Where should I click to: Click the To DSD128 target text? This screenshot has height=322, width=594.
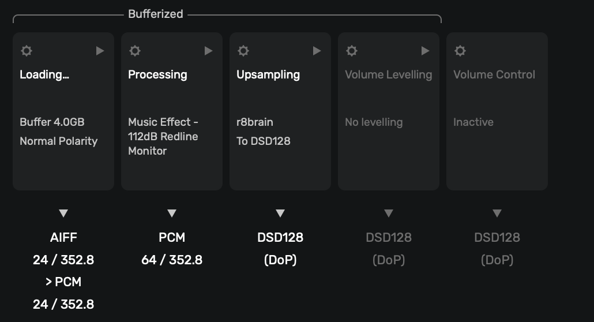pos(264,141)
